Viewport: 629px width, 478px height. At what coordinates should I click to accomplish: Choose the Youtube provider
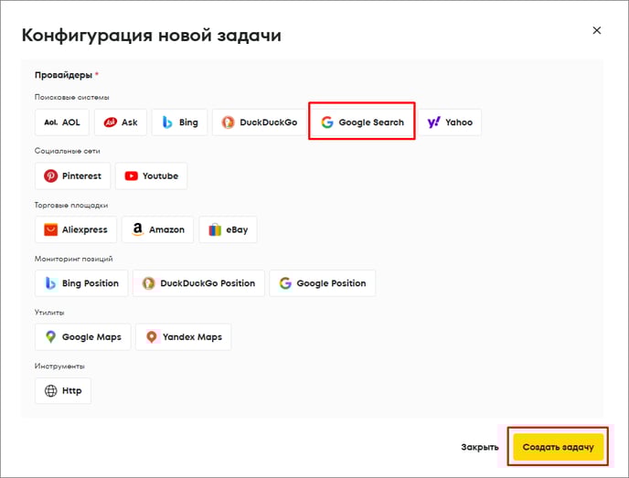point(151,176)
